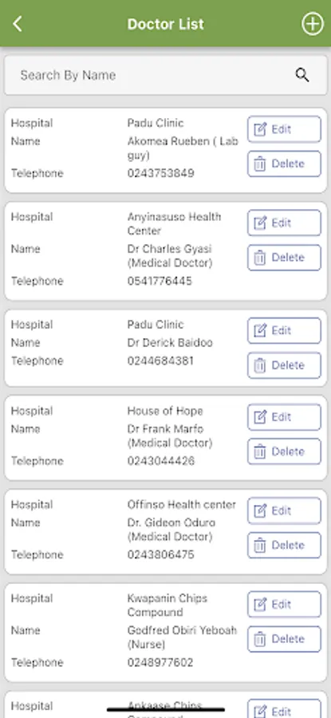Image resolution: width=331 pixels, height=718 pixels.
Task: Edit Godfred Obiri Yeboah's record
Action: point(284,605)
